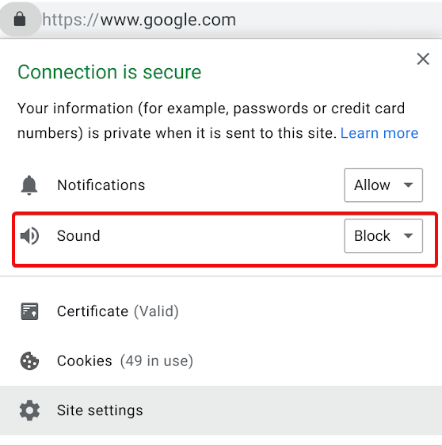This screenshot has width=442, height=446.
Task: Click the Sound label
Action: (x=78, y=236)
